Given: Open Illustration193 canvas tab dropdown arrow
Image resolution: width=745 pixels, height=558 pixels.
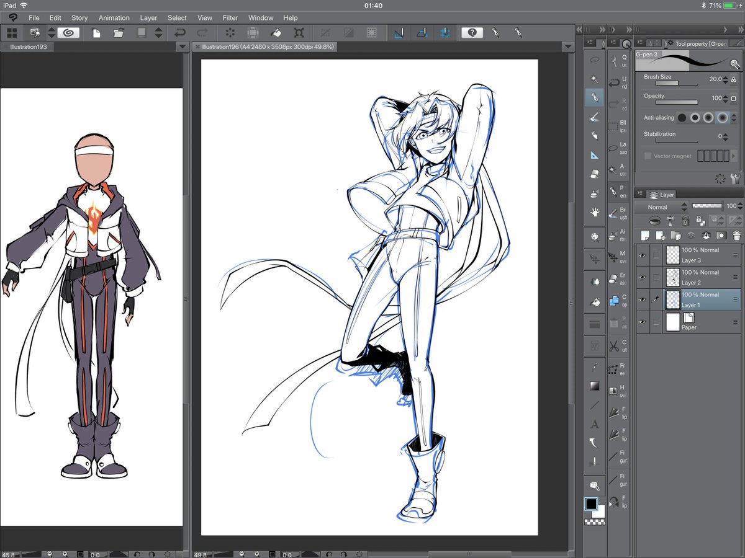Looking at the screenshot, I should (x=182, y=46).
